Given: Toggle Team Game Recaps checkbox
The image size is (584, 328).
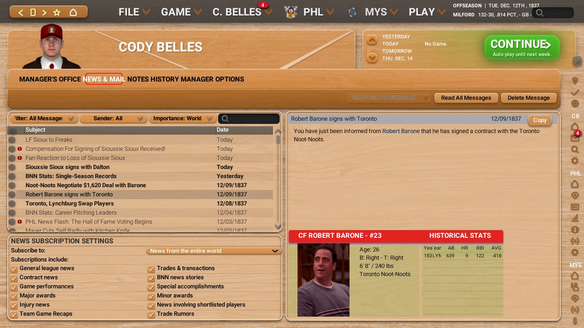Looking at the screenshot, I should 14,315.
